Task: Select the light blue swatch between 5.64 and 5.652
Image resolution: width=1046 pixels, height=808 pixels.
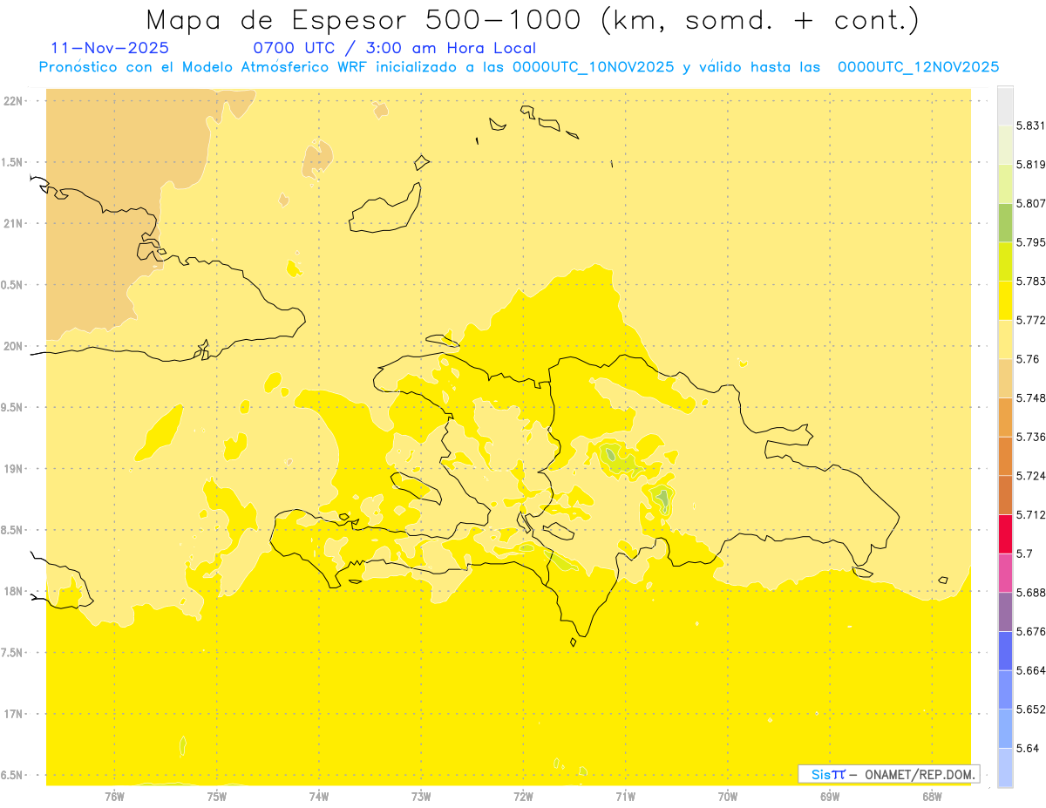Action: click(1005, 729)
